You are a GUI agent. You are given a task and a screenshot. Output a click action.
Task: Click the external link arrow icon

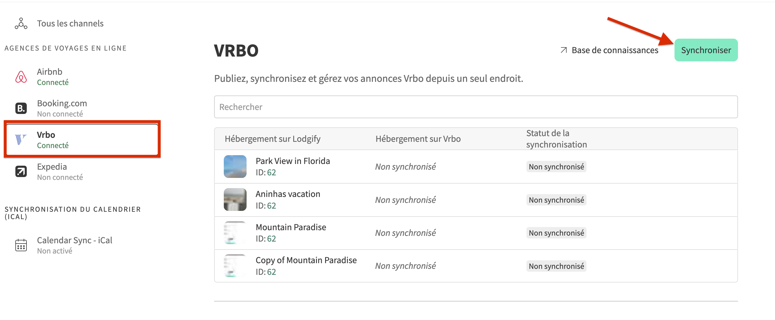point(563,50)
